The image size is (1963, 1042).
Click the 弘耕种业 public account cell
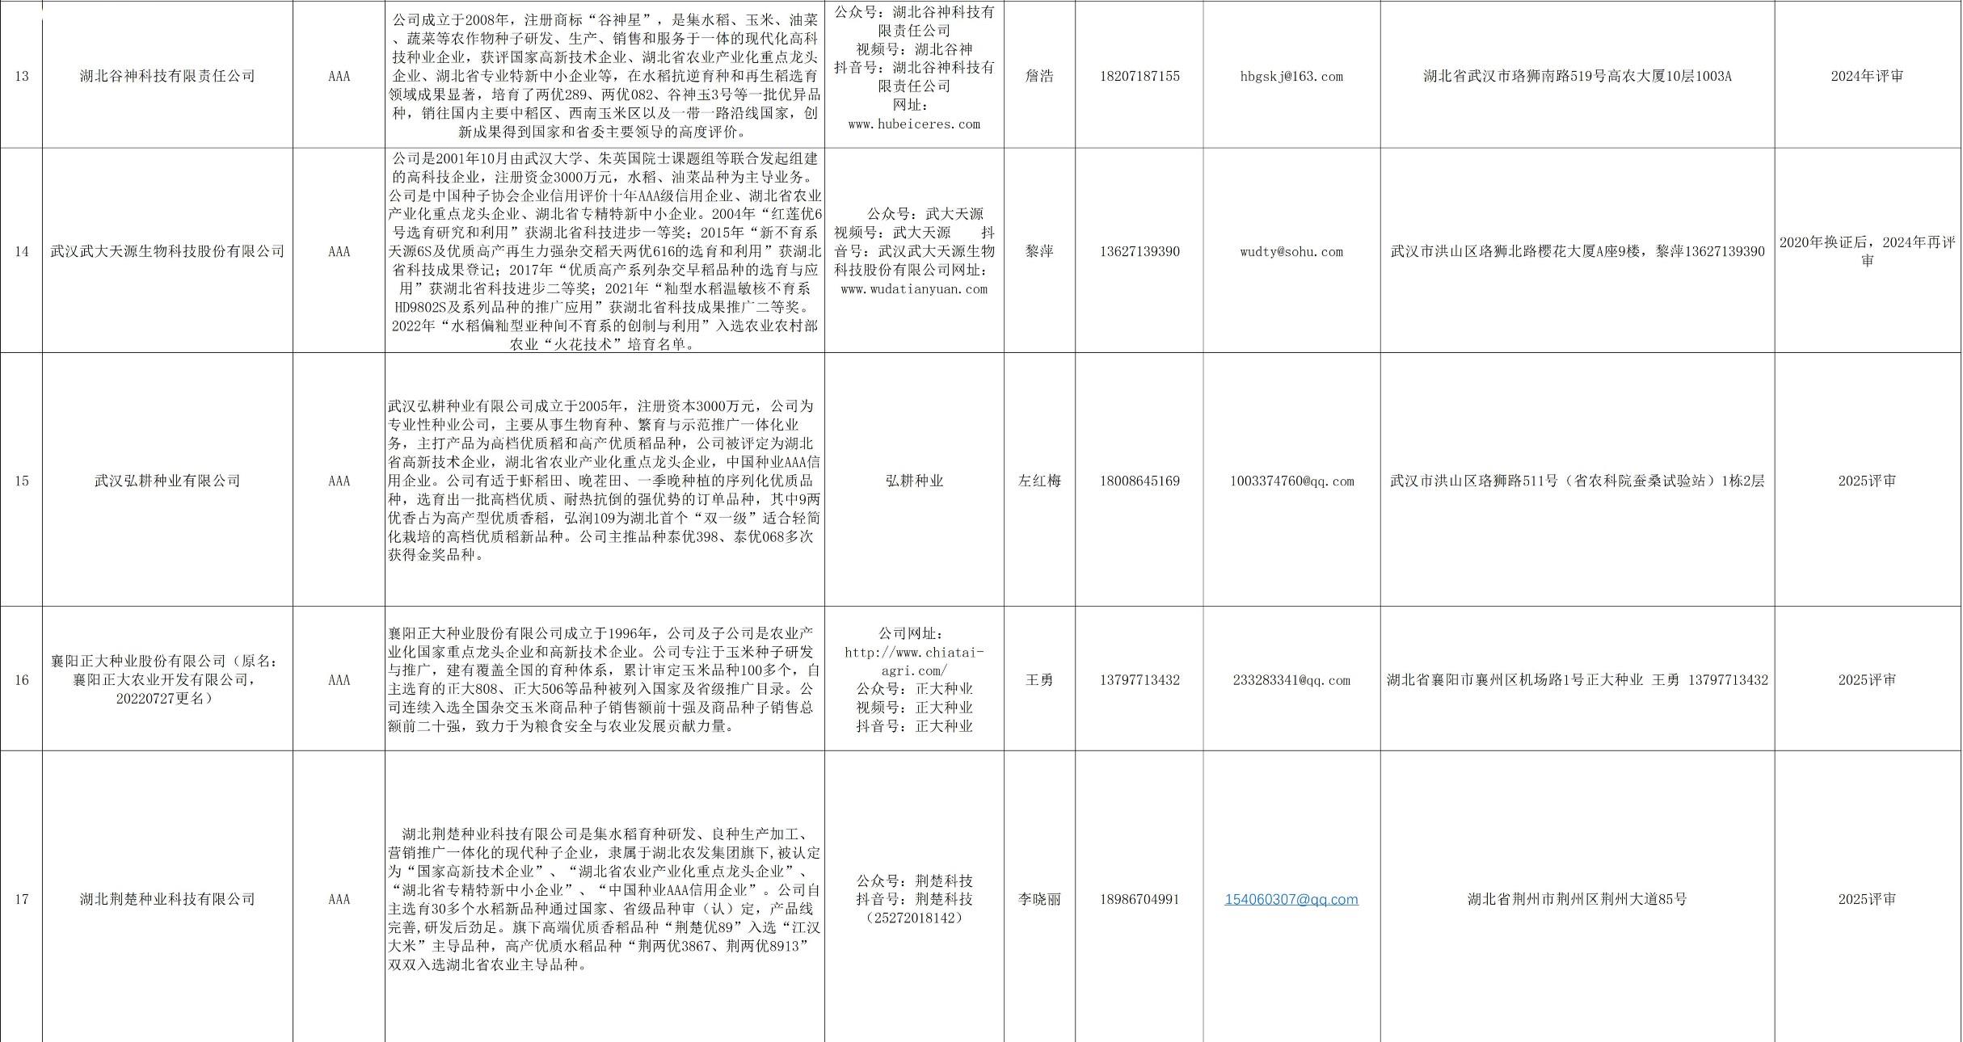tap(914, 481)
